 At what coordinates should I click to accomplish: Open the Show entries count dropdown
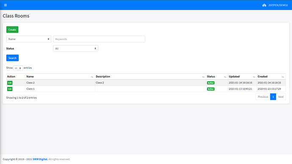18,68
